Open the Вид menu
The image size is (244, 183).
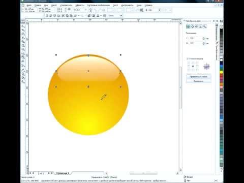[x=46, y=6]
